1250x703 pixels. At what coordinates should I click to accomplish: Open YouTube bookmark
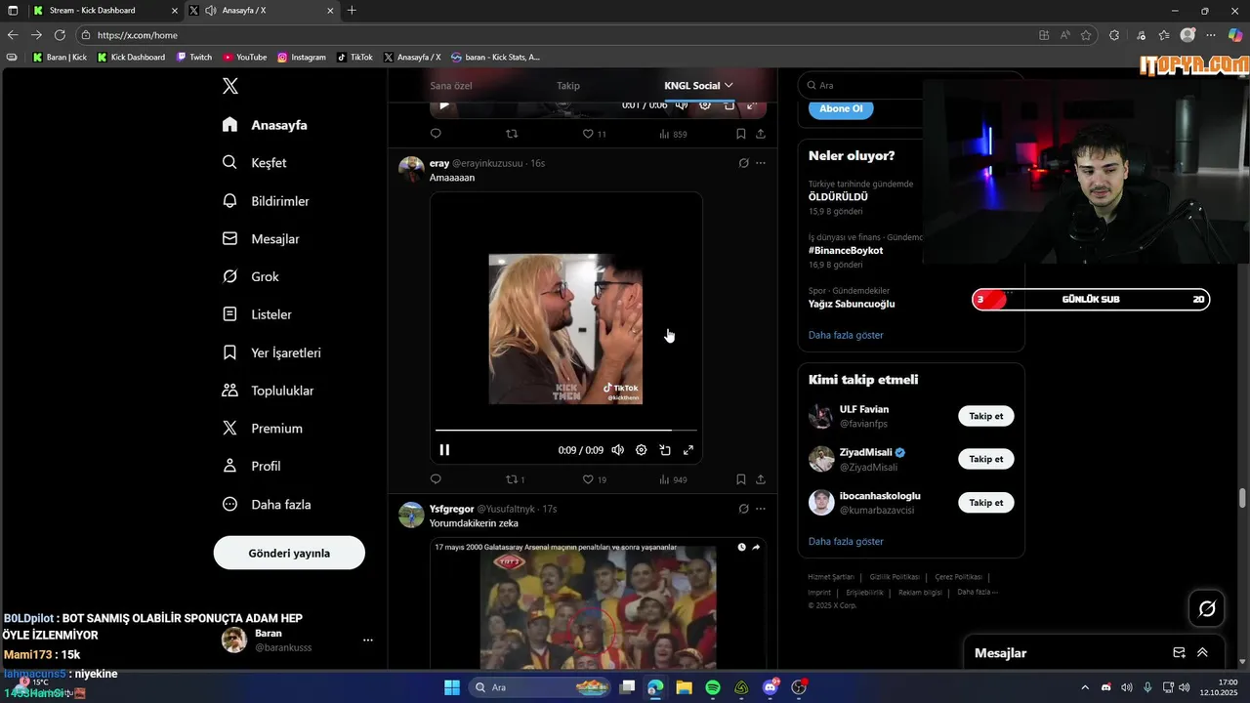point(245,57)
